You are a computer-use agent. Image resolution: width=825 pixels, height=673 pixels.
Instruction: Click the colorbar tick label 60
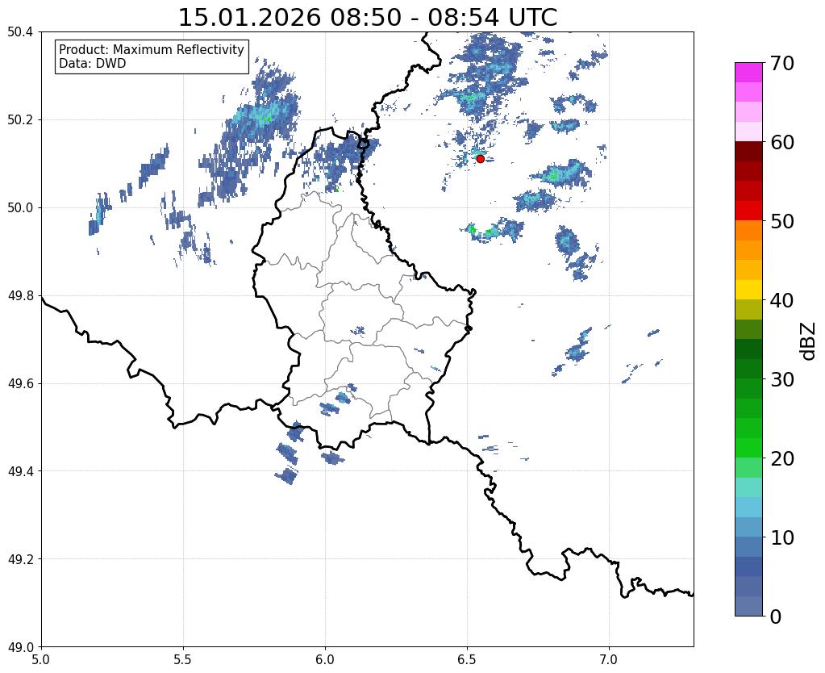[782, 142]
